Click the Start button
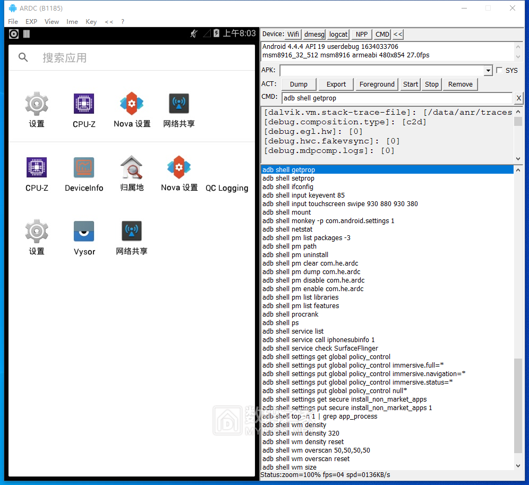 point(410,84)
